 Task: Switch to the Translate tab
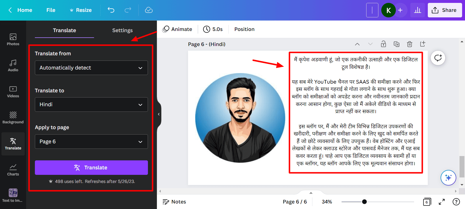coord(65,30)
